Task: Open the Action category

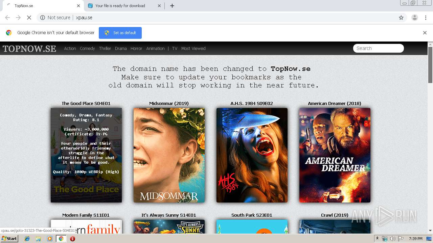Action: 70,49
